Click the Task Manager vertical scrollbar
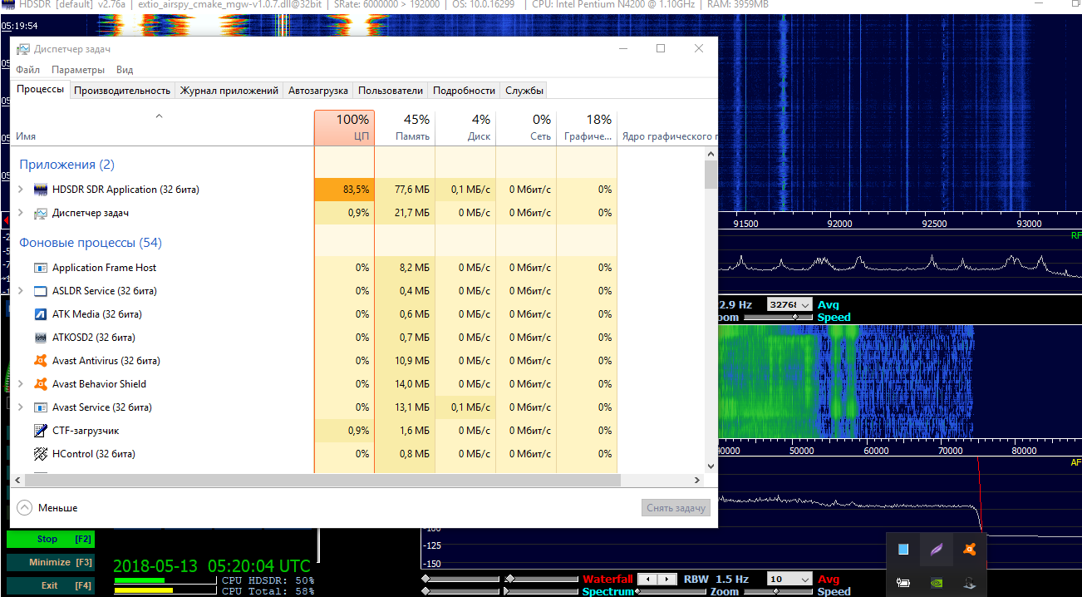 (711, 175)
